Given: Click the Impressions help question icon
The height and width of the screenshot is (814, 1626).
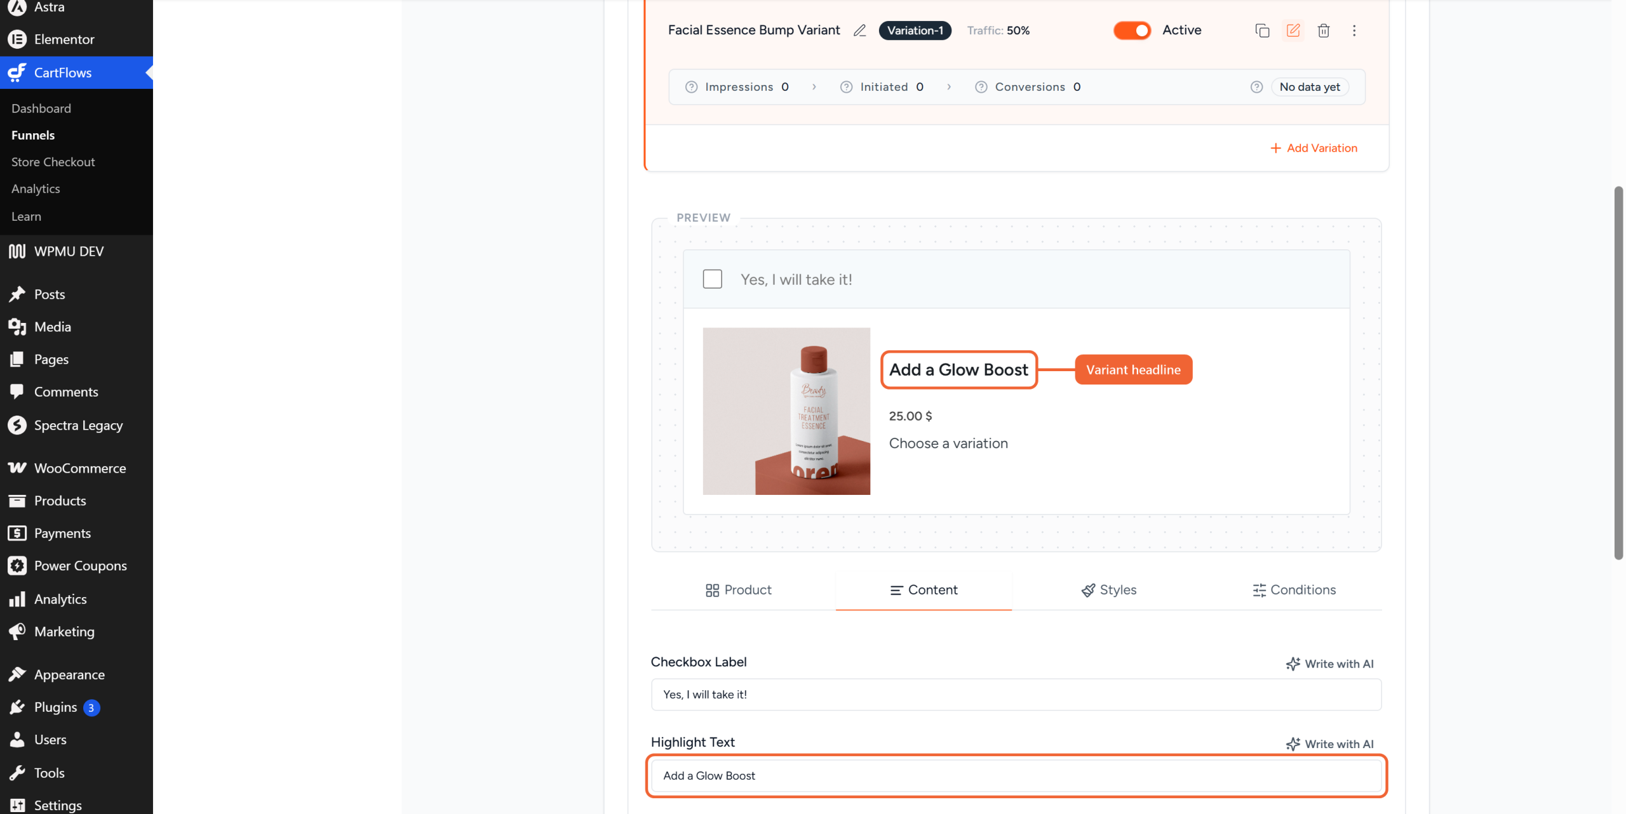Looking at the screenshot, I should [x=692, y=87].
